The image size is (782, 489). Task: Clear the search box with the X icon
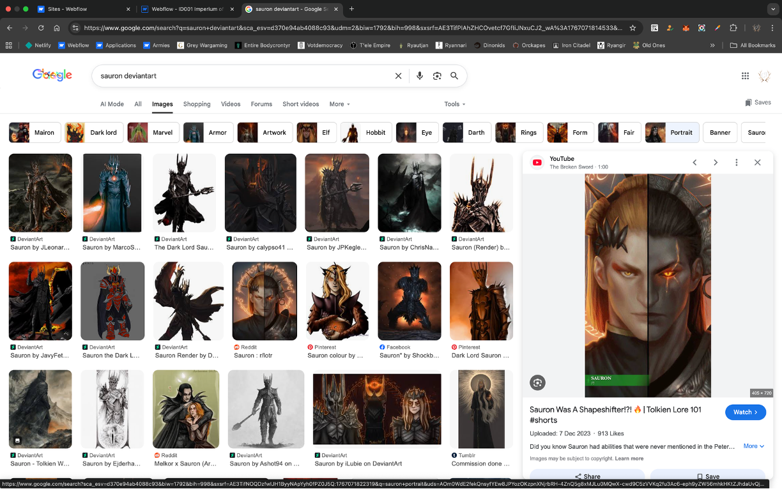[x=398, y=75]
